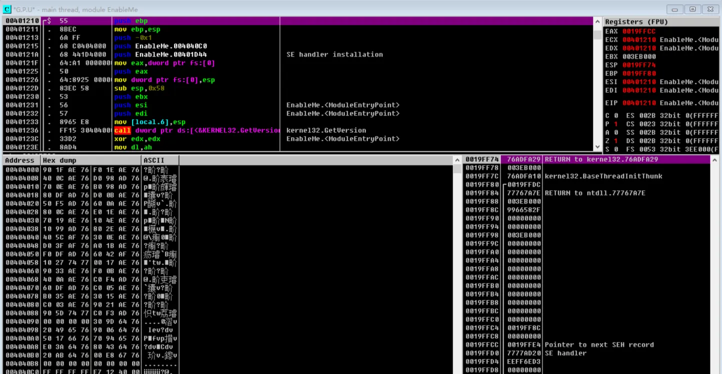
Task: Click the CPU window icon in title bar
Action: click(7, 9)
